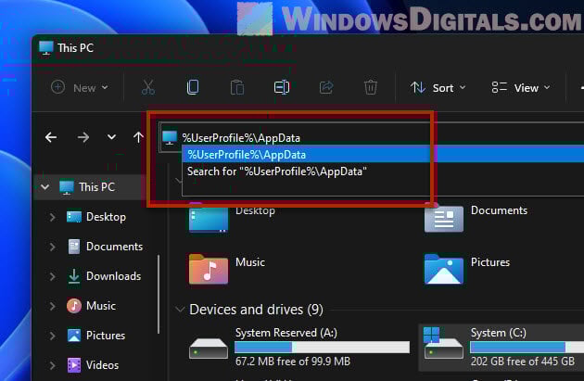Open Documents in the sidebar

105,247
